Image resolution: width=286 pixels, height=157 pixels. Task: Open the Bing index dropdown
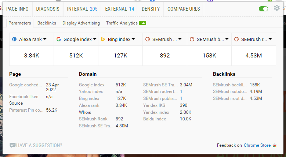click(133, 39)
